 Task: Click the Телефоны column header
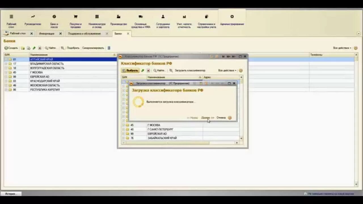click(332, 55)
